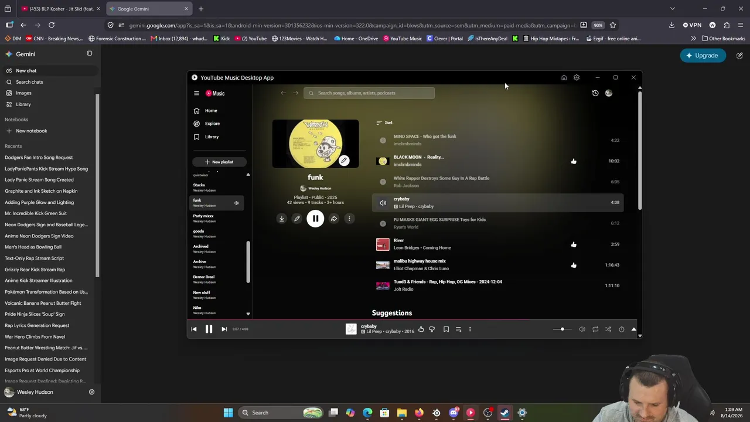Go back in YouTube Music navigation
Viewport: 750px width, 422px height.
[283, 93]
